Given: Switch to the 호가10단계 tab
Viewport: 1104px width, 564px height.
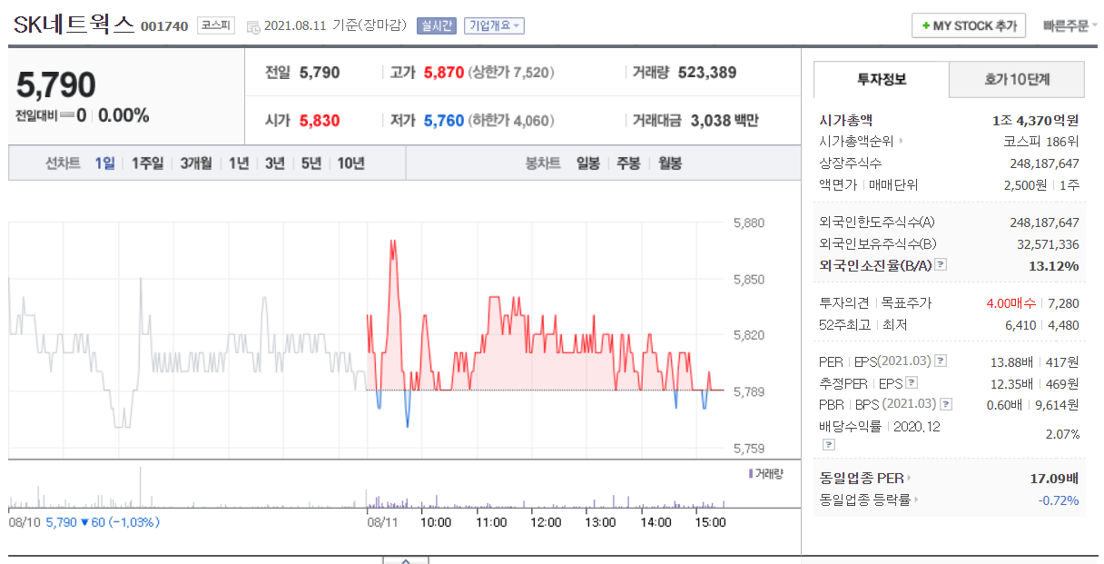Looking at the screenshot, I should pos(1017,79).
